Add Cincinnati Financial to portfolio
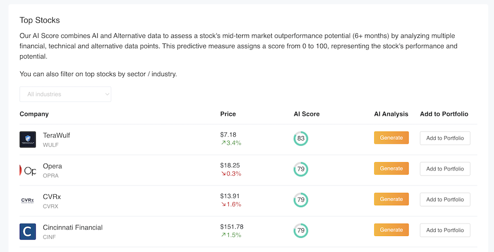 pos(445,230)
